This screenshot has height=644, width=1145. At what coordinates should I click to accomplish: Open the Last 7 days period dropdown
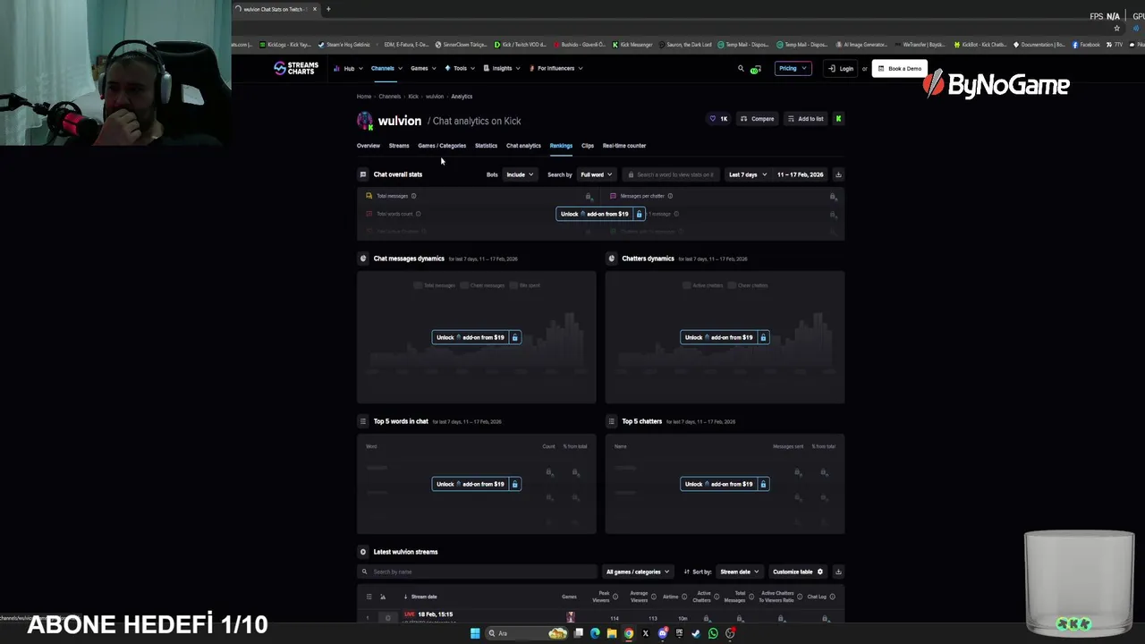point(747,174)
